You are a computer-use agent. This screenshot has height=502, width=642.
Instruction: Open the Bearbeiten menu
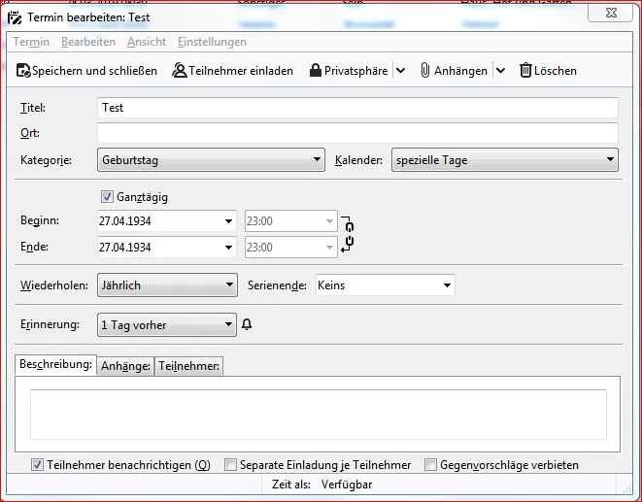[x=88, y=42]
